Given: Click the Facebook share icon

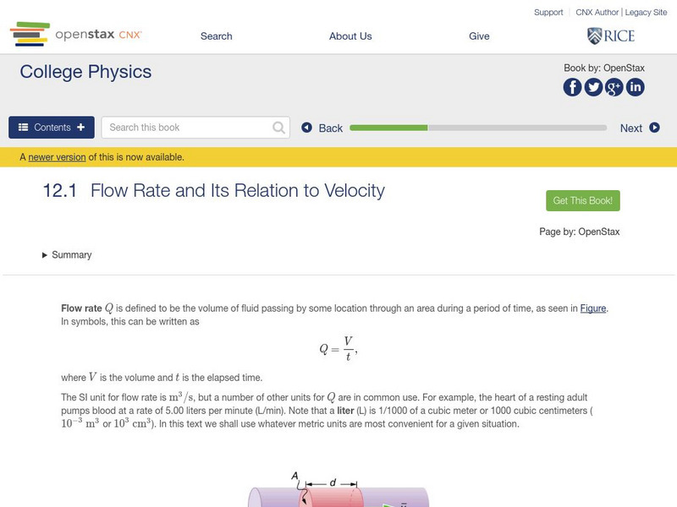Looking at the screenshot, I should coord(573,87).
